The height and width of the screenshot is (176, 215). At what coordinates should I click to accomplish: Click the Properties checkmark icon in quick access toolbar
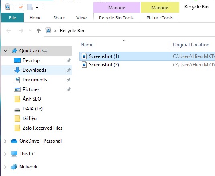pos(21,7)
